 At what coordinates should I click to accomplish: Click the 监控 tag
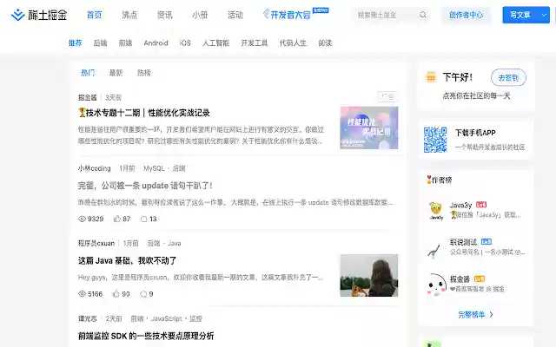click(x=195, y=318)
